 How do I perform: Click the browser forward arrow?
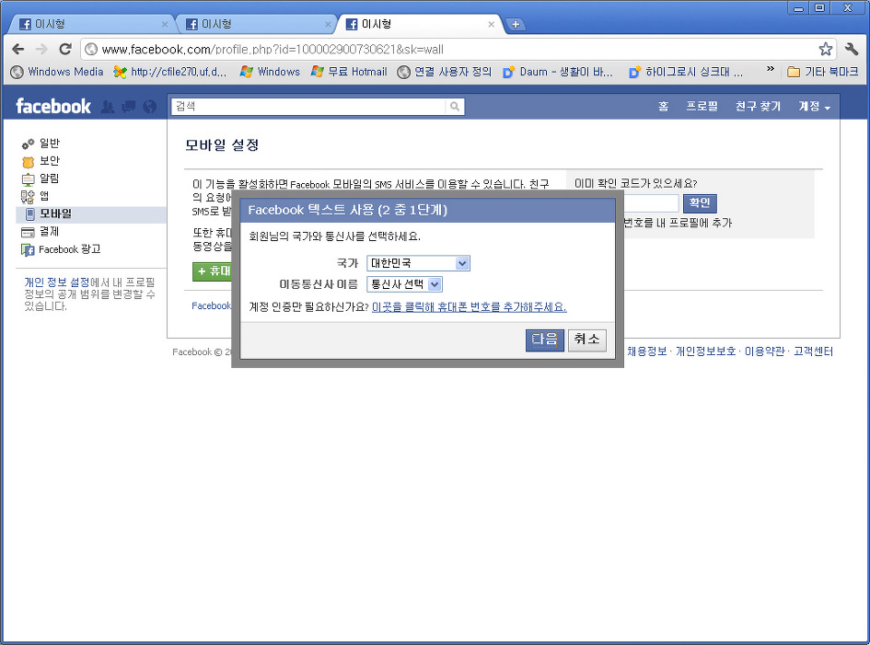tap(41, 50)
